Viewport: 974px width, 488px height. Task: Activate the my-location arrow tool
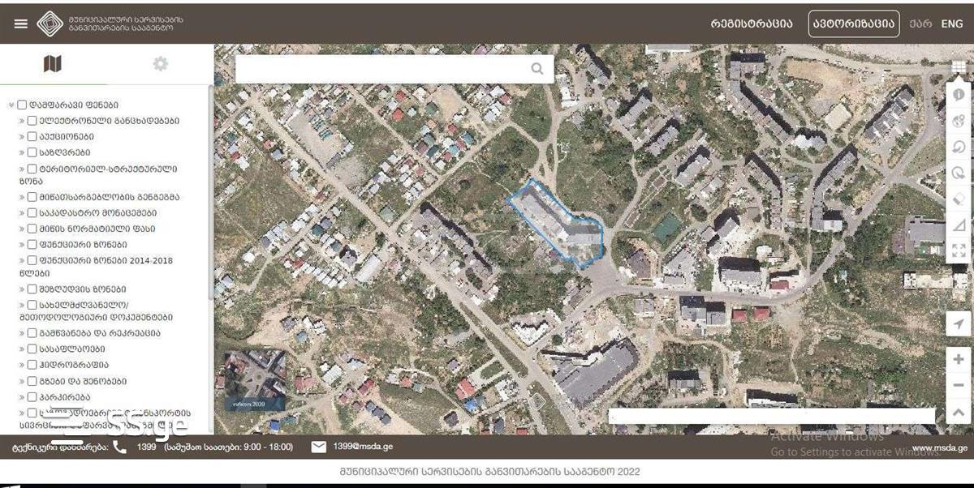(x=959, y=323)
